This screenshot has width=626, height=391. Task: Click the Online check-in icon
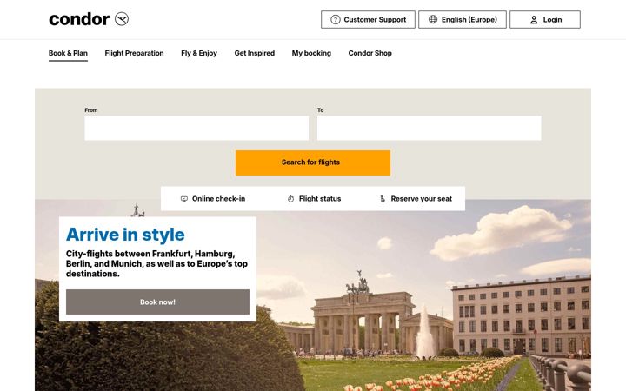(x=184, y=199)
